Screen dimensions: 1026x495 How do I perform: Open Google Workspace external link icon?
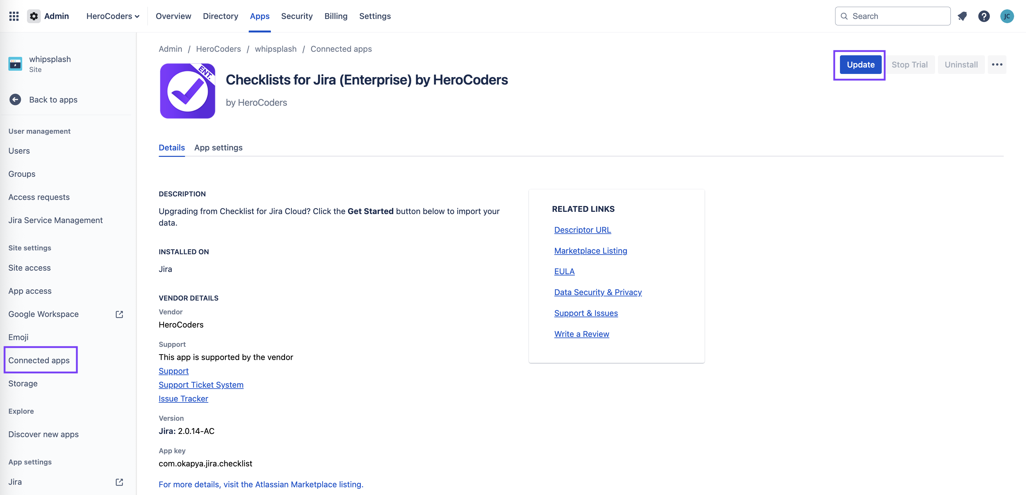(x=119, y=314)
